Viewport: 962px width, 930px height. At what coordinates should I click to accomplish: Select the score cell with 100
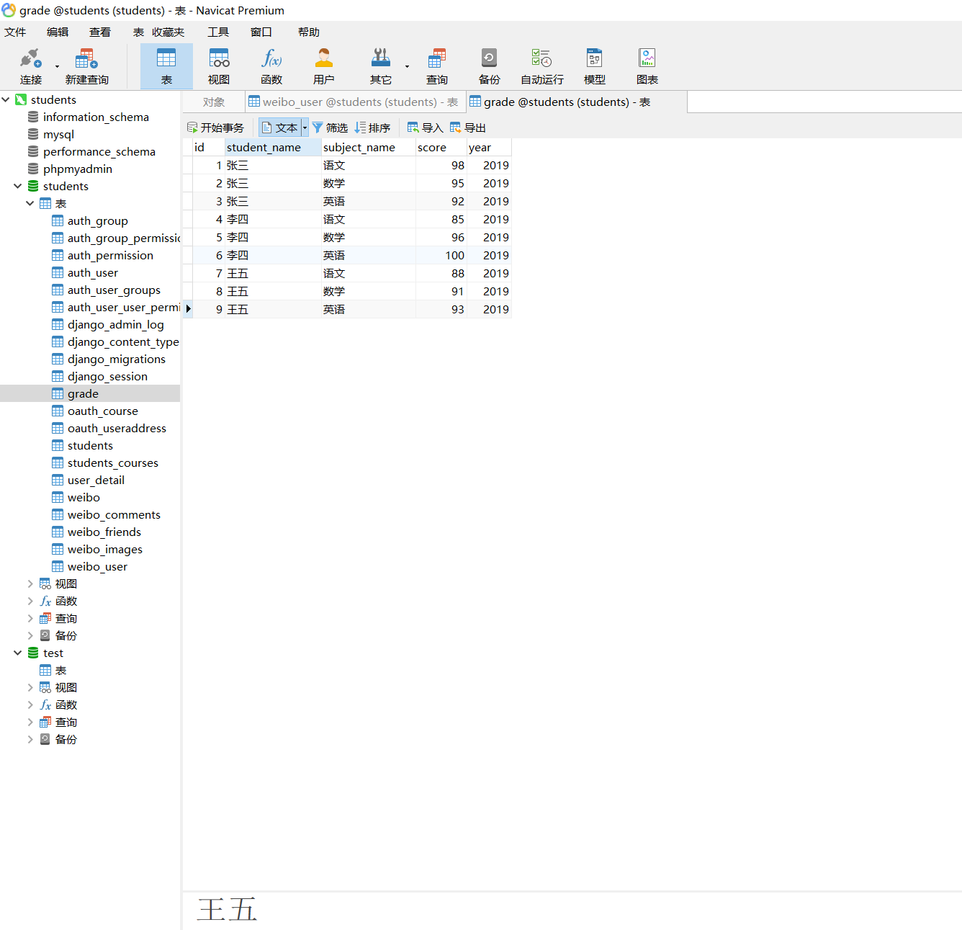tap(441, 255)
